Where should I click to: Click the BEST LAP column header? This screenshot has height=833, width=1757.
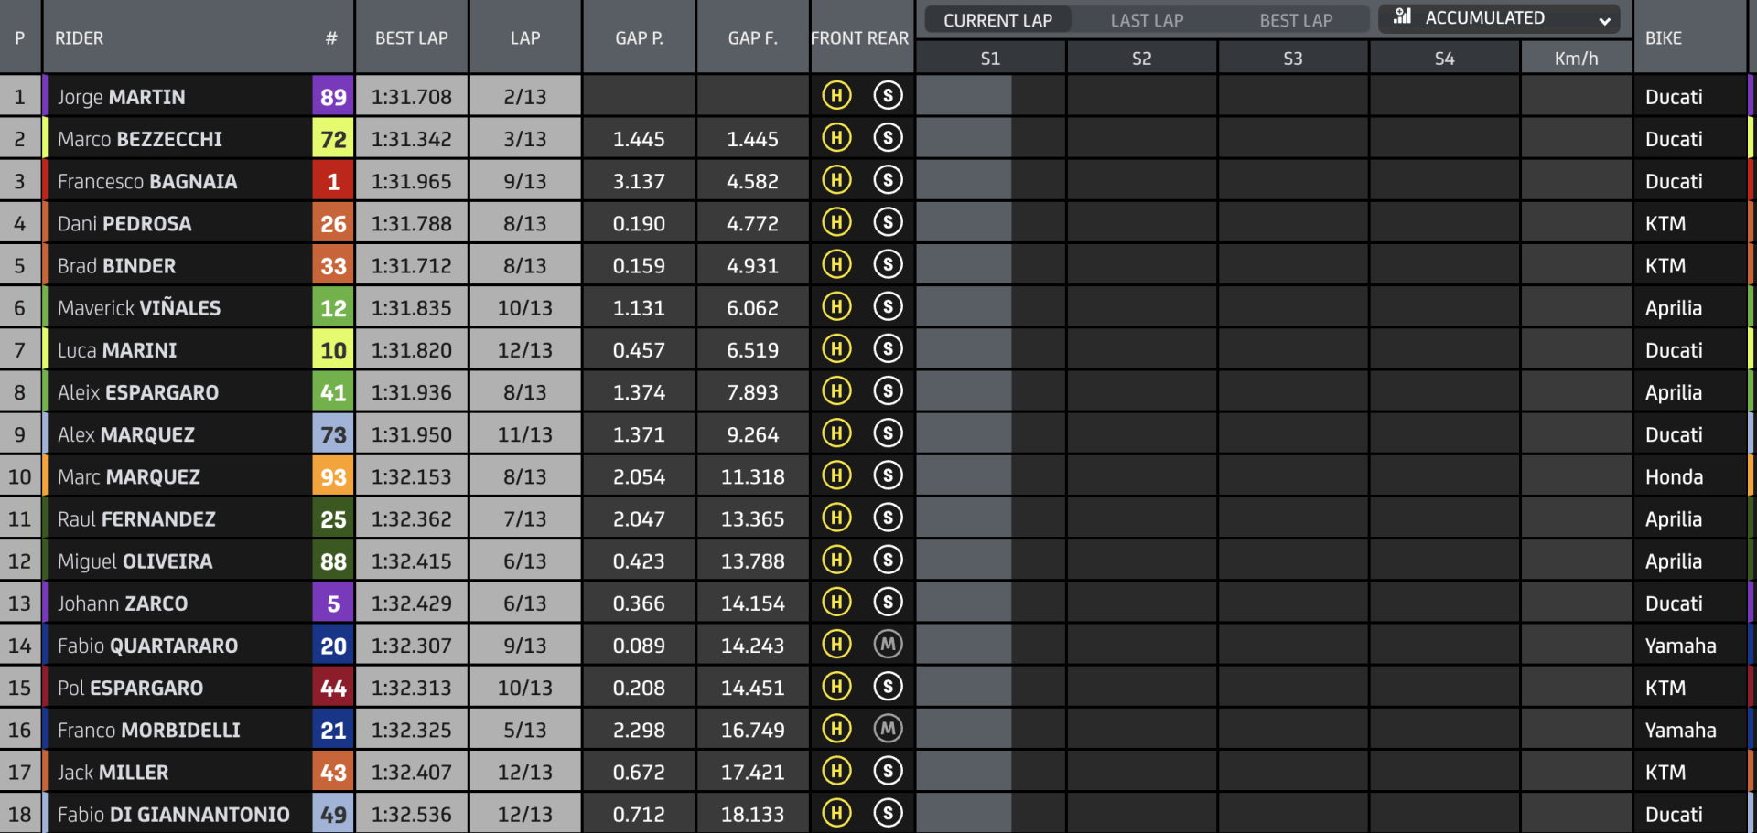(412, 38)
